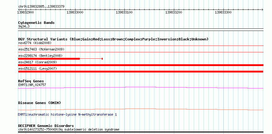The width and height of the screenshot is (272, 134).
Task: Click ruler position 139833000
Action: point(75,13)
